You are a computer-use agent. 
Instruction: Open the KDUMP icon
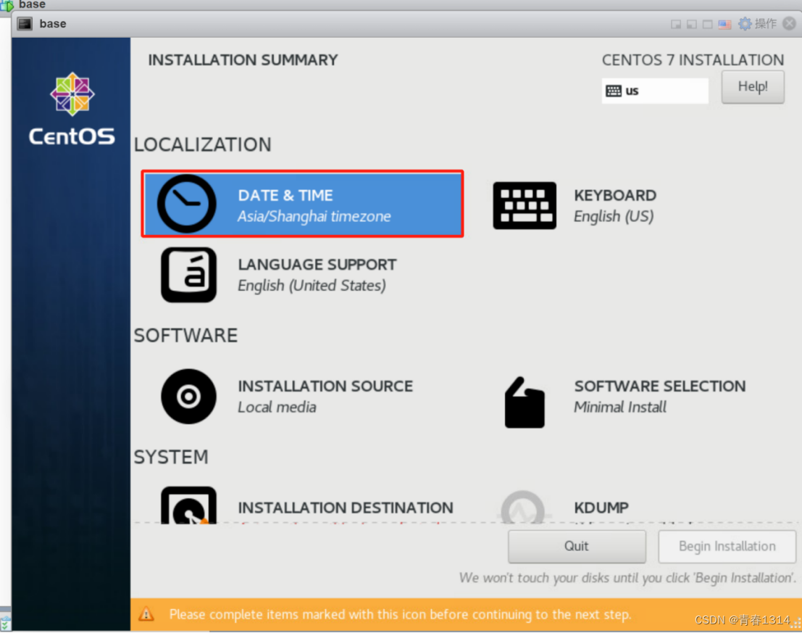pos(523,507)
